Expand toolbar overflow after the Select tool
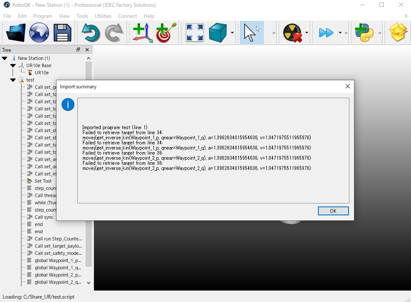 274,33
